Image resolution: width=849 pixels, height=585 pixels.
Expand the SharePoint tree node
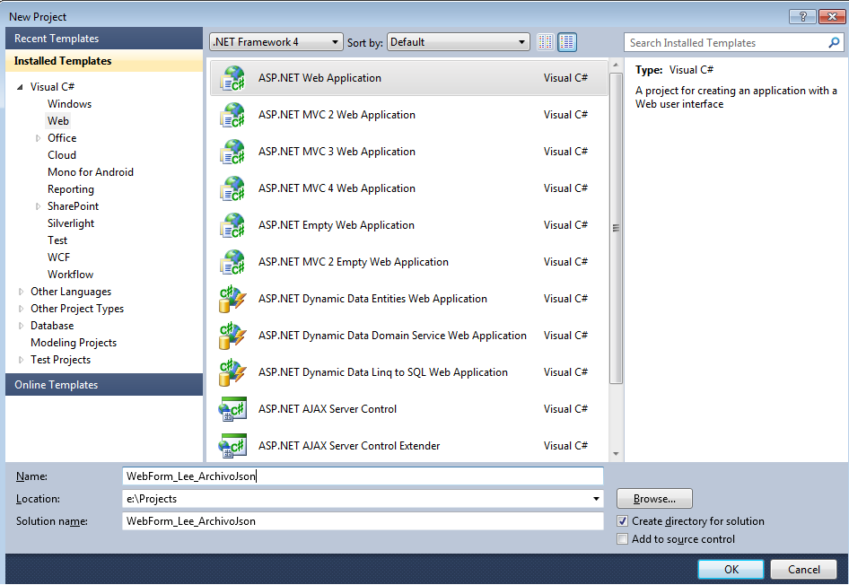pyautogui.click(x=38, y=206)
